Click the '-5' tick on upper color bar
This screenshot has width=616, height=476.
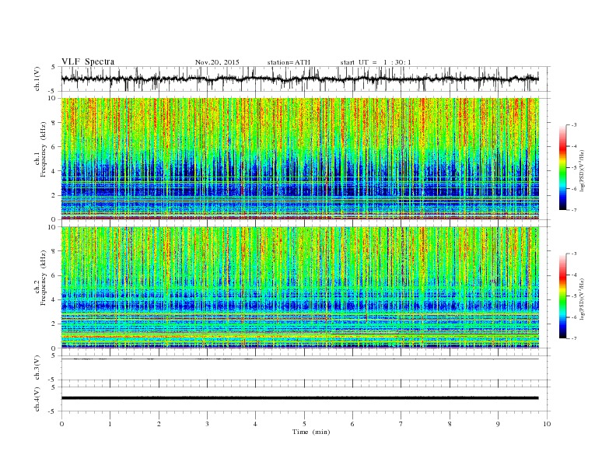click(x=573, y=168)
